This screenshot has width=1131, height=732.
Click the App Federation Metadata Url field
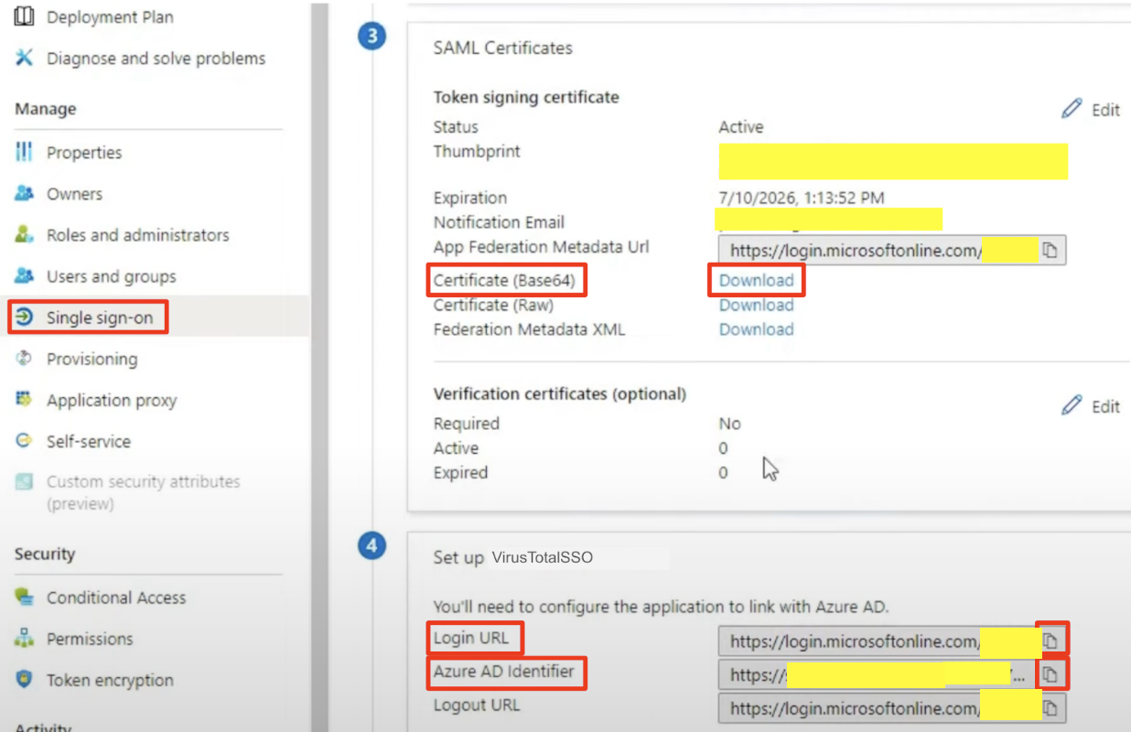pyautogui.click(x=892, y=250)
